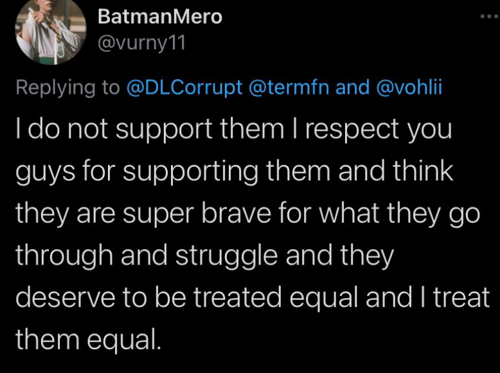Click the line "guys for supporting them and think"
The width and height of the screenshot is (500, 373).
[235, 173]
